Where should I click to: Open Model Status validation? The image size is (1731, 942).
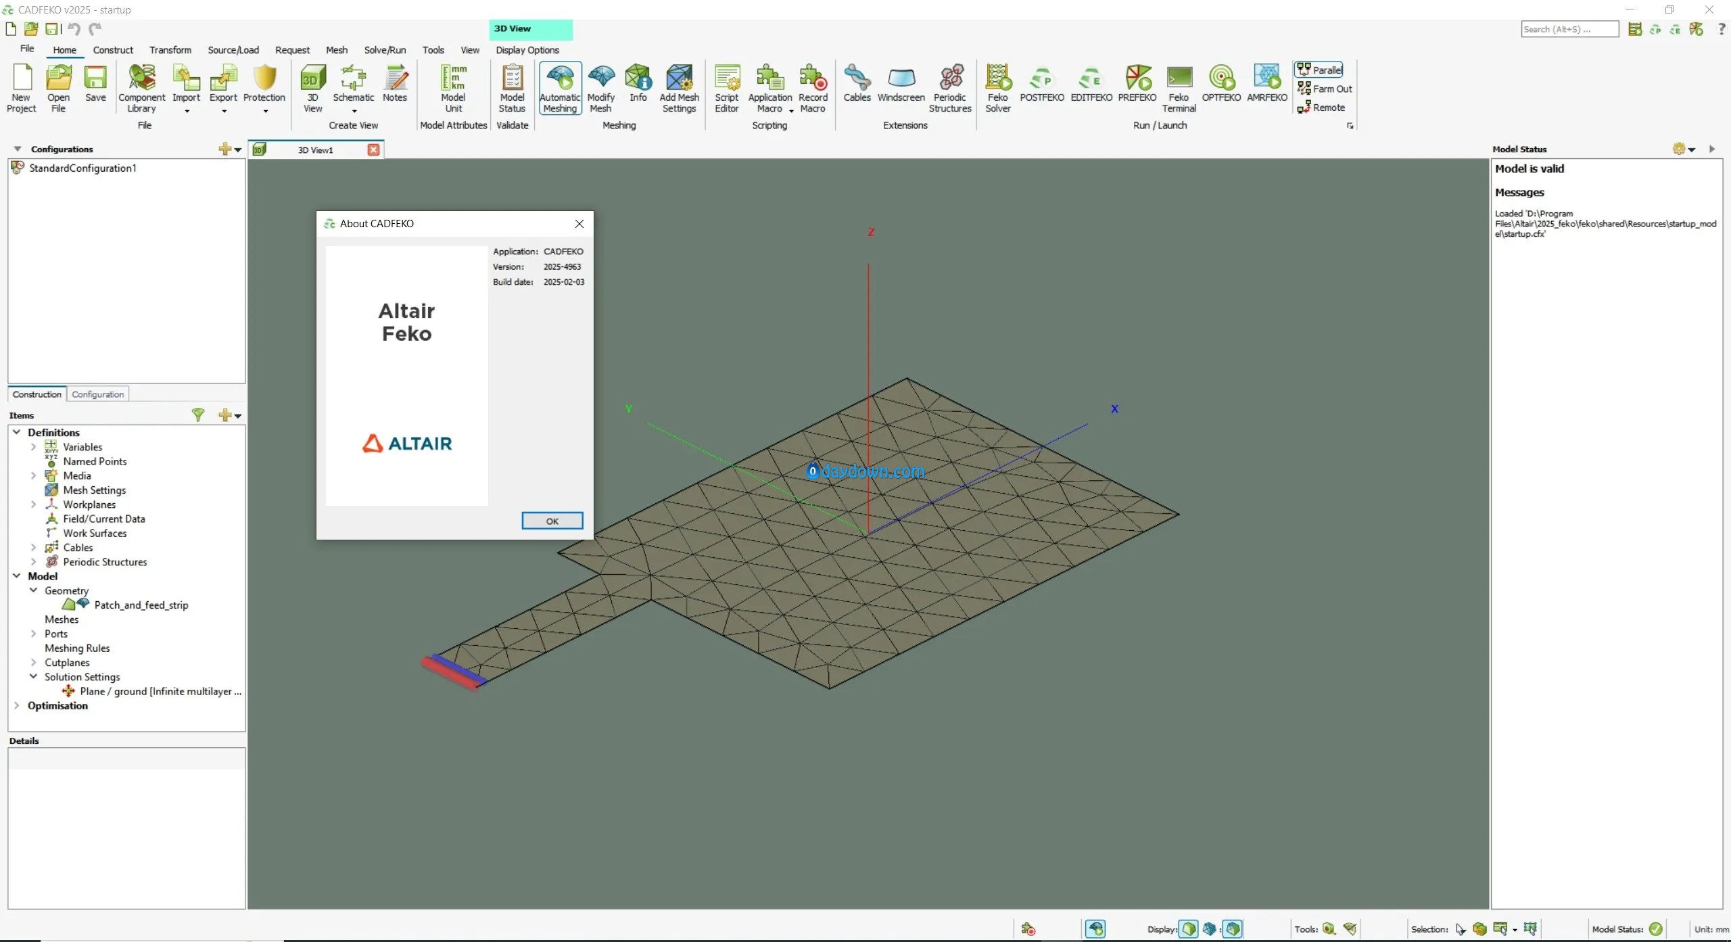(x=512, y=89)
